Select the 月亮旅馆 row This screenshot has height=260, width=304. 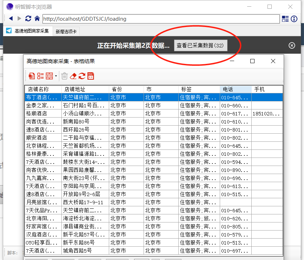pos(154,202)
